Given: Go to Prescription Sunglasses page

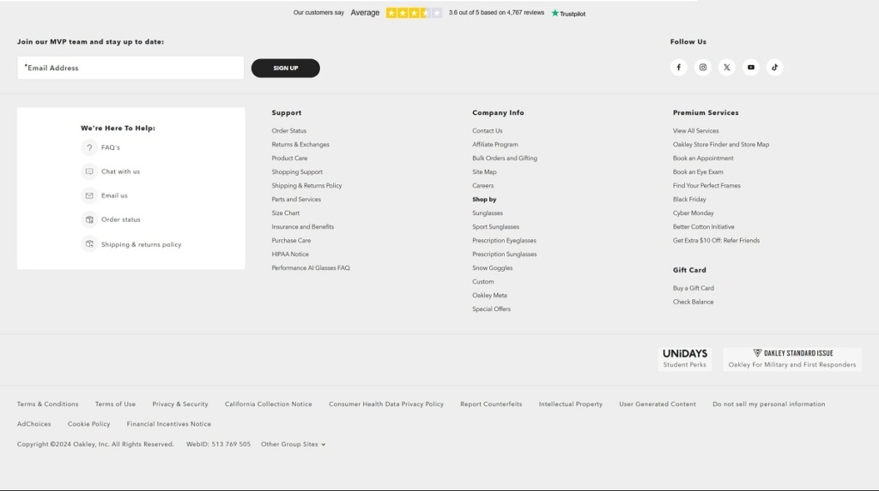Looking at the screenshot, I should click(504, 254).
